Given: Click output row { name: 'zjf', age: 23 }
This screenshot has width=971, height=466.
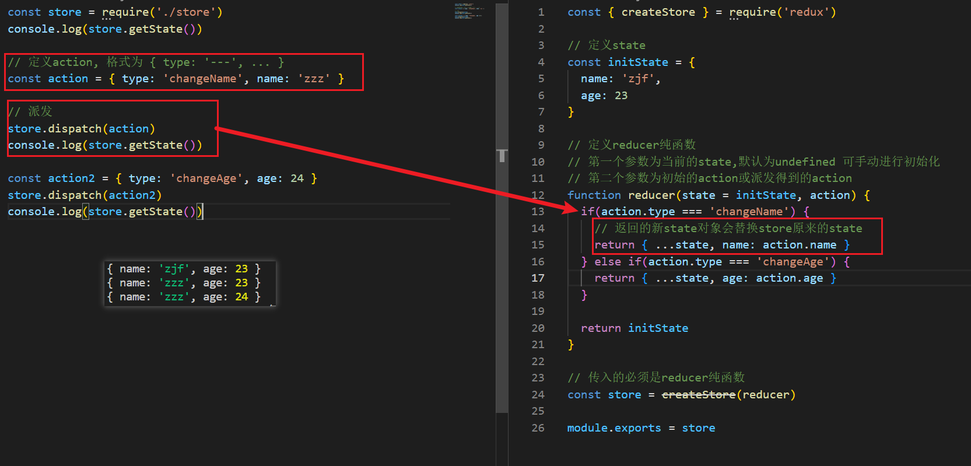Looking at the screenshot, I should pyautogui.click(x=184, y=269).
